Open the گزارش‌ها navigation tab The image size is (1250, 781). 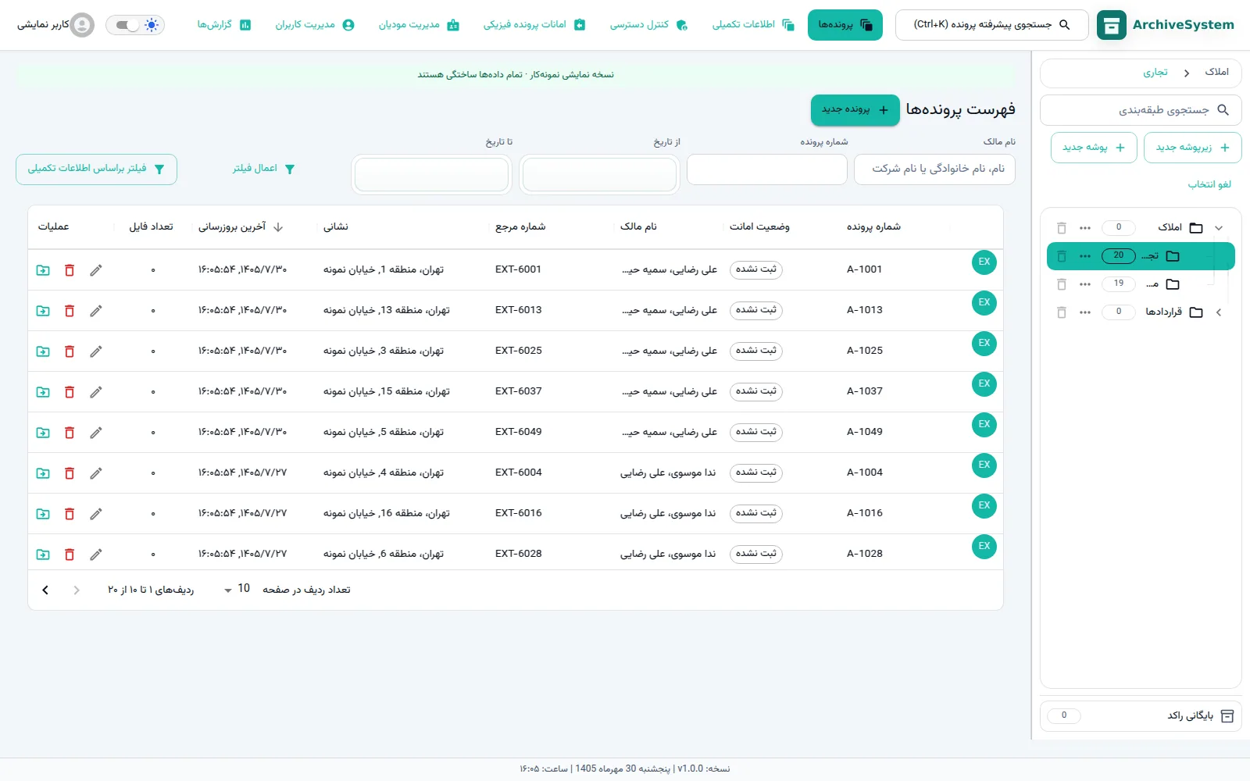click(x=223, y=25)
